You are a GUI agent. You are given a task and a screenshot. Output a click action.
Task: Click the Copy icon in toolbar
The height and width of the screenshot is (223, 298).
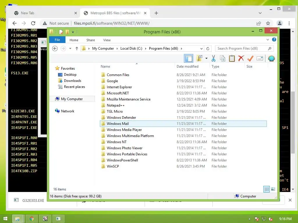pyautogui.click(x=223, y=58)
